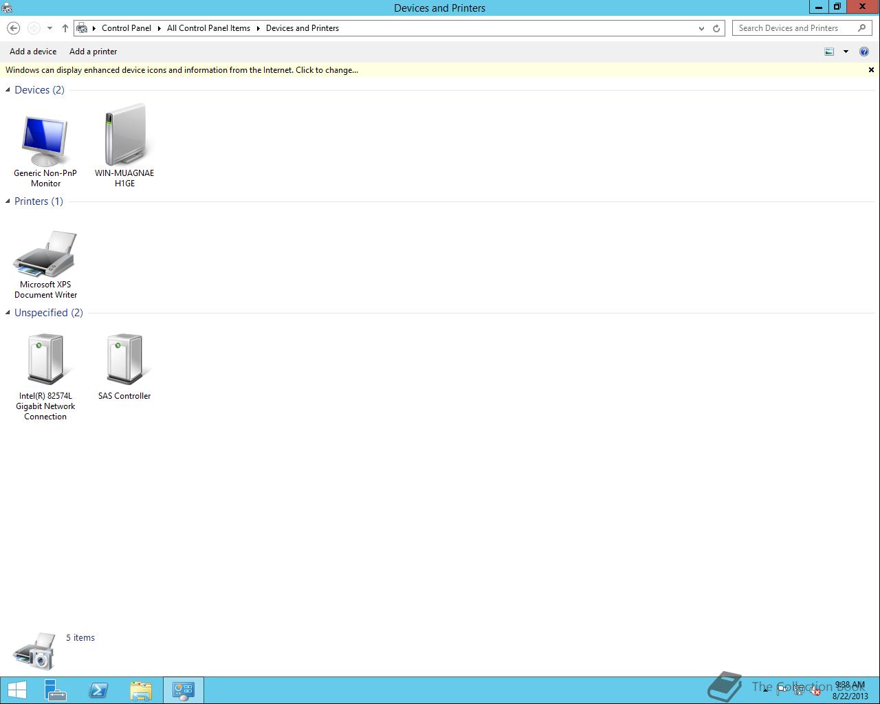Click the Change your view icon
Screen dimensions: 880x704
pos(829,52)
